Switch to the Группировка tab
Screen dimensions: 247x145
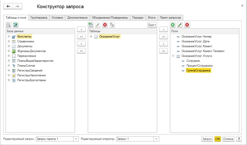coord(39,18)
